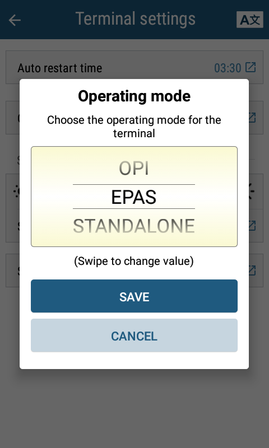Tap the 03:30 restart time value
The image size is (269, 448).
click(228, 68)
